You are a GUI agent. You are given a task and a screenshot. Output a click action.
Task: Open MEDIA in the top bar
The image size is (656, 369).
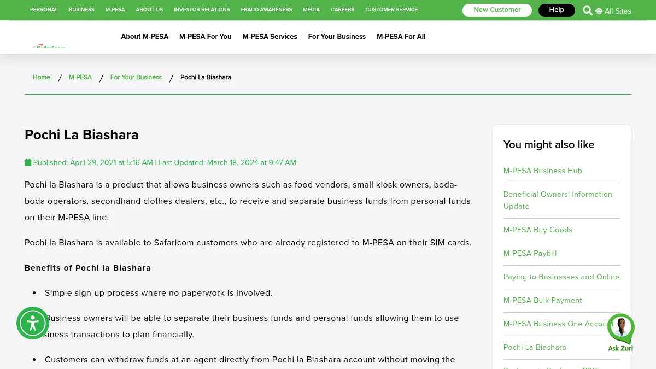(311, 10)
